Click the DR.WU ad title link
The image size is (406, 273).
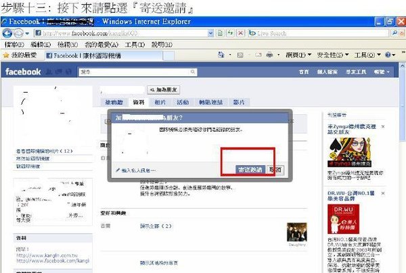coord(351,196)
